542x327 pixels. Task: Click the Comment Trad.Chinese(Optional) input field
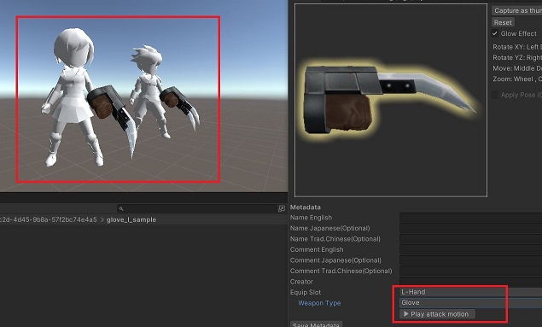point(471,271)
